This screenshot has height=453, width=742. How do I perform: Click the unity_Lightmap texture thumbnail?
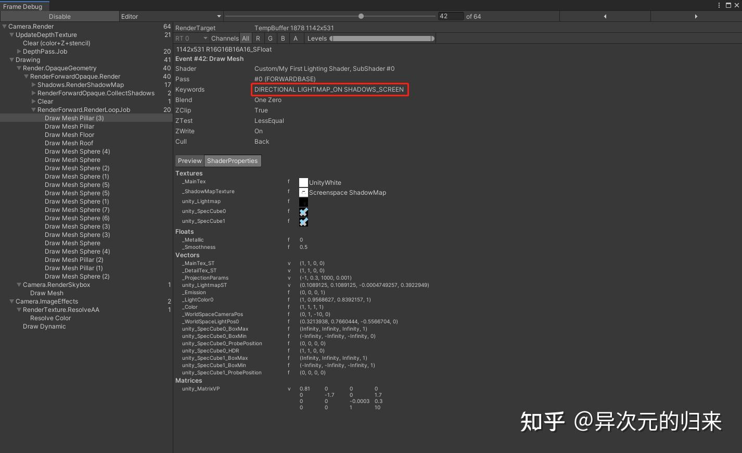303,202
